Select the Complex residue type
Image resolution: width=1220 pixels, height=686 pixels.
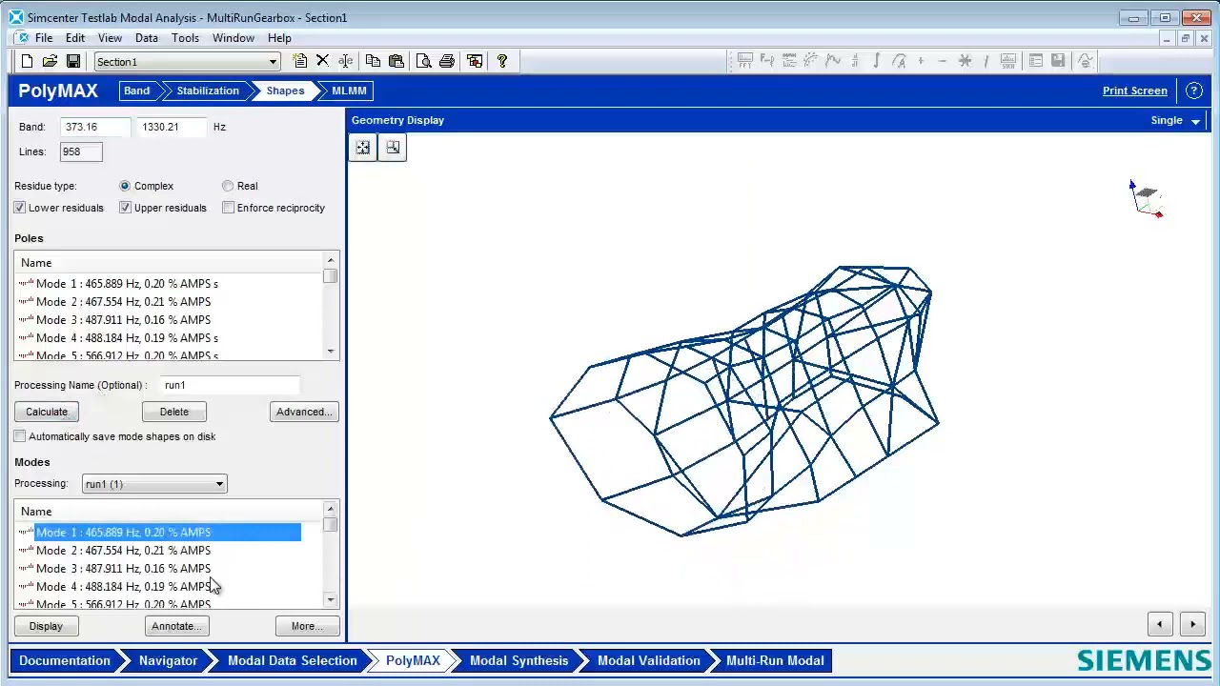pyautogui.click(x=125, y=186)
